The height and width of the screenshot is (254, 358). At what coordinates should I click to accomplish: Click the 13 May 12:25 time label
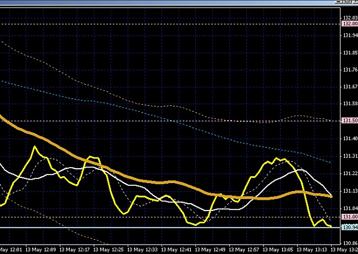pyautogui.click(x=109, y=249)
